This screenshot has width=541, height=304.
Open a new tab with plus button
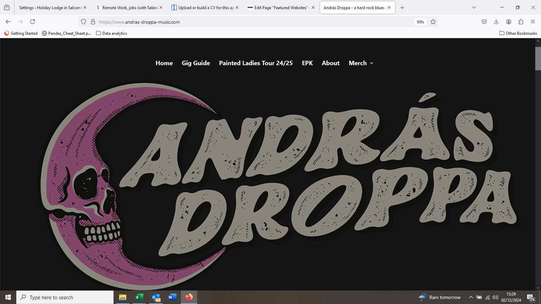(x=402, y=7)
